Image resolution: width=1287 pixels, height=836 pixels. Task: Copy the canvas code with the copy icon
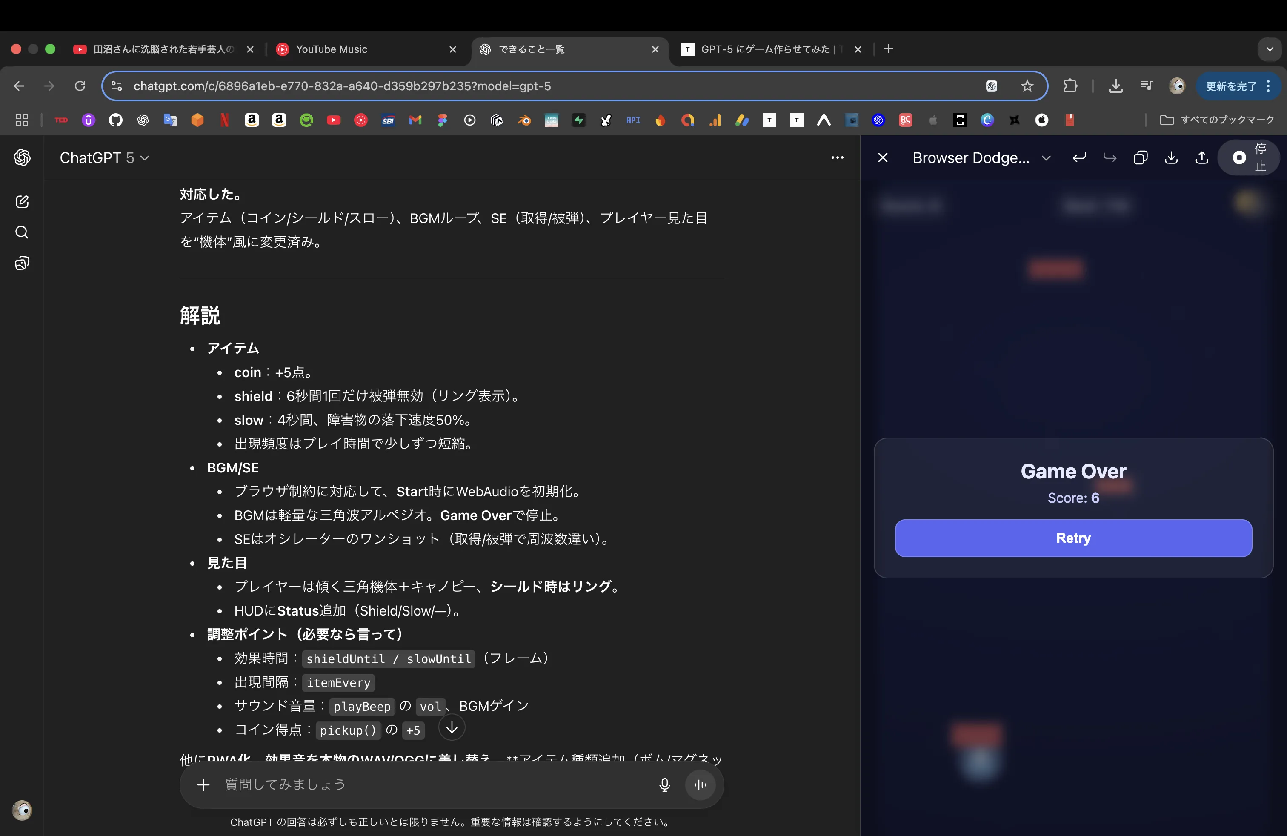click(1141, 157)
